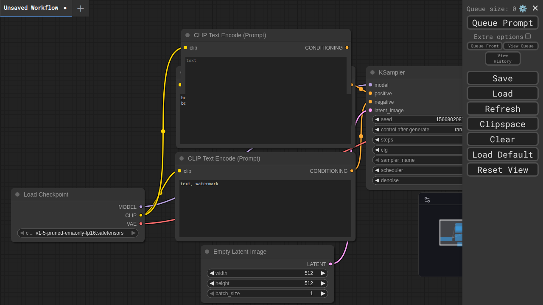543x305 pixels.
Task: Click the minimap settings sliders icon
Action: click(427, 200)
